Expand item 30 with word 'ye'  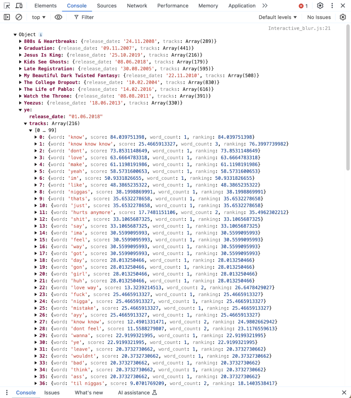pyautogui.click(x=36, y=343)
